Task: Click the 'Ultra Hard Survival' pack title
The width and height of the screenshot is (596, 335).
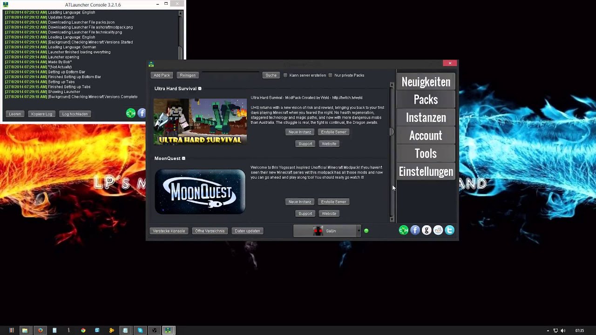Action: point(176,88)
